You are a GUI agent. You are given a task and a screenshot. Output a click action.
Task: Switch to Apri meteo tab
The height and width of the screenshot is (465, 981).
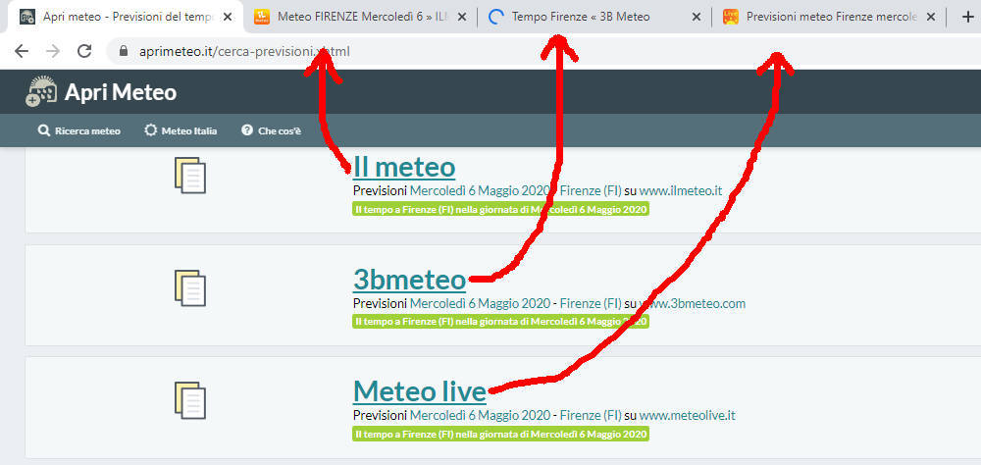point(126,17)
